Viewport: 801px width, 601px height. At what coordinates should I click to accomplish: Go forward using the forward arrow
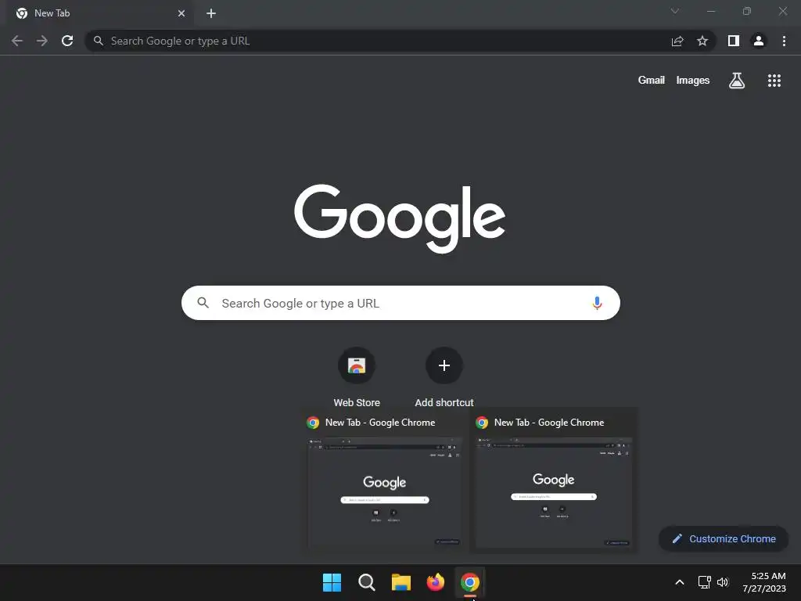click(x=42, y=41)
